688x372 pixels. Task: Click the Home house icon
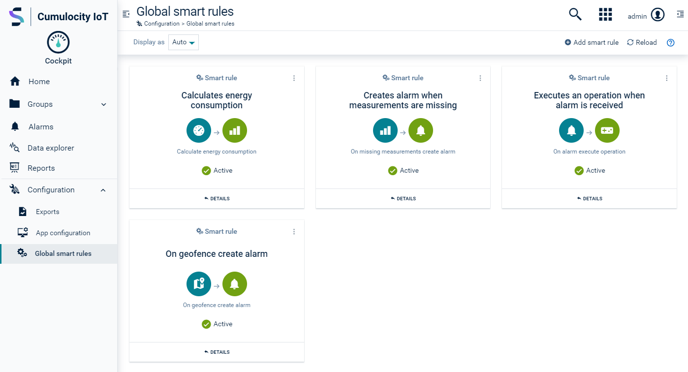pos(15,81)
